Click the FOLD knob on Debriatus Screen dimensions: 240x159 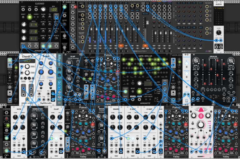(x=34, y=116)
